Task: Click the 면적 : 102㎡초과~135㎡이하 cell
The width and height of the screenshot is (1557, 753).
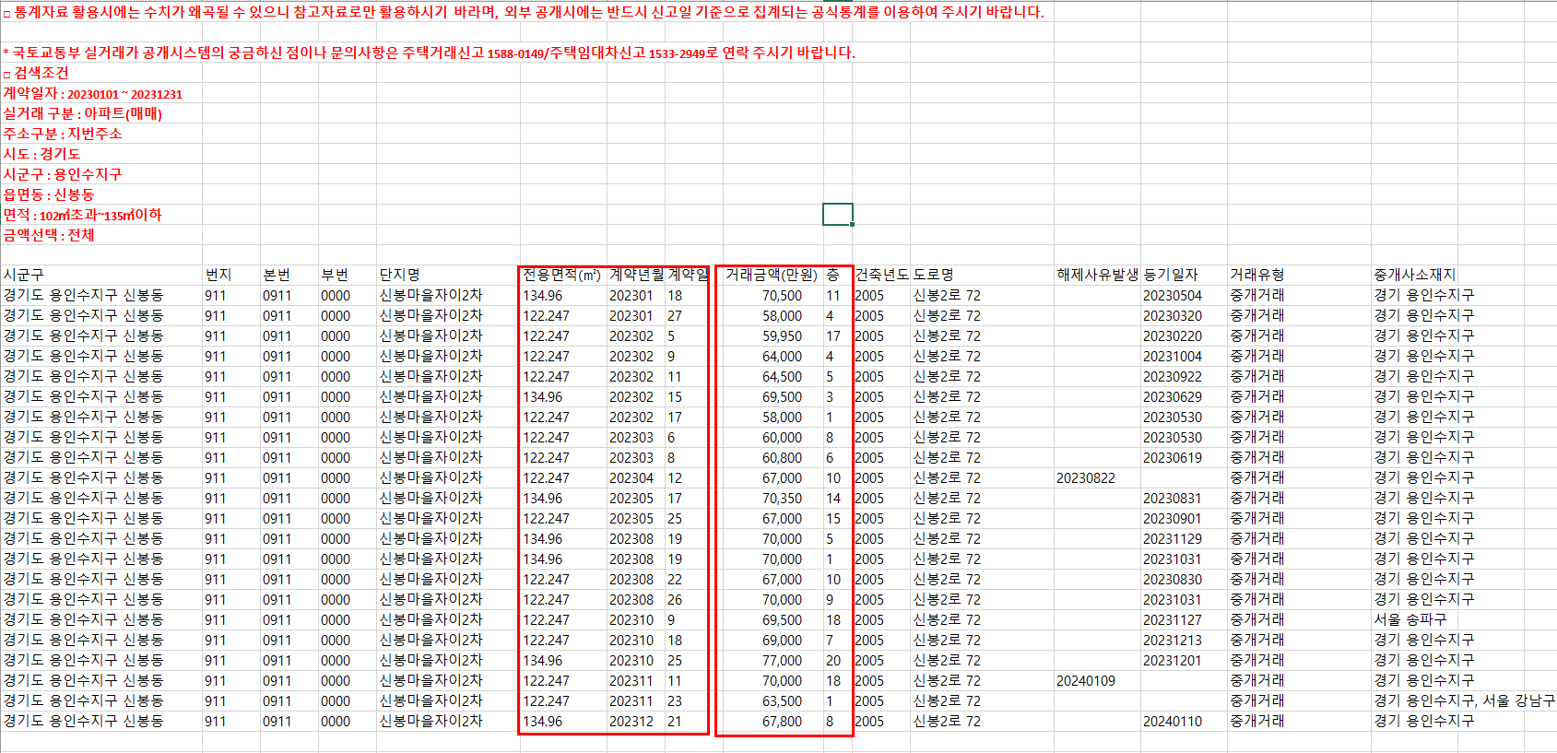Action: click(82, 215)
